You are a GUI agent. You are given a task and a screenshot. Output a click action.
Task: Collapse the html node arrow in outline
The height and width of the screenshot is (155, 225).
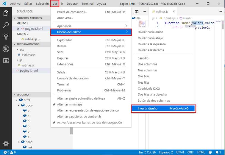pyautogui.click(x=17, y=100)
